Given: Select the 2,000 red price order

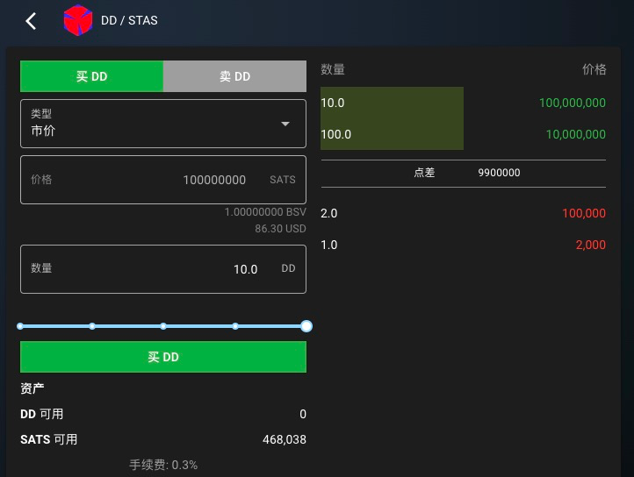Looking at the screenshot, I should click(x=463, y=245).
